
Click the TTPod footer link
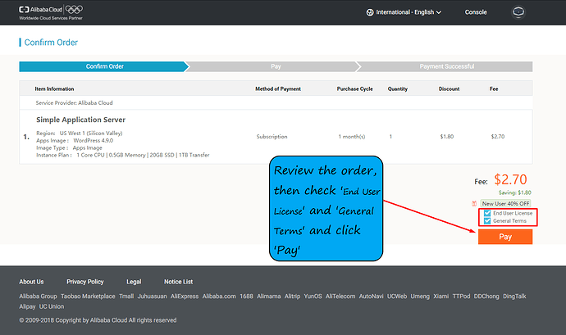(461, 296)
